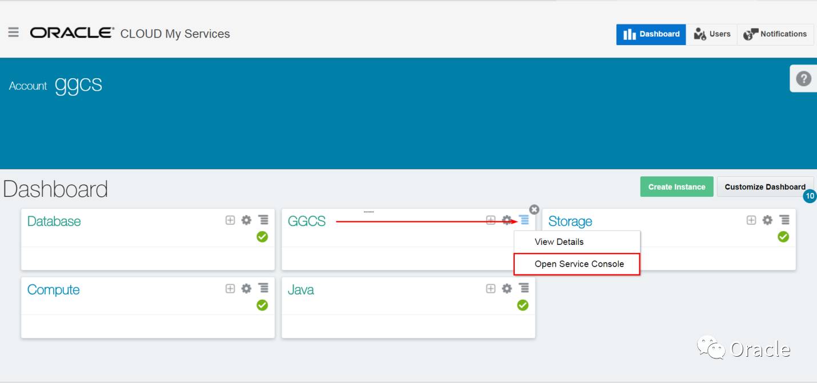Screen dimensions: 817x383
Task: Click the Dashboard page heading
Action: coord(55,189)
